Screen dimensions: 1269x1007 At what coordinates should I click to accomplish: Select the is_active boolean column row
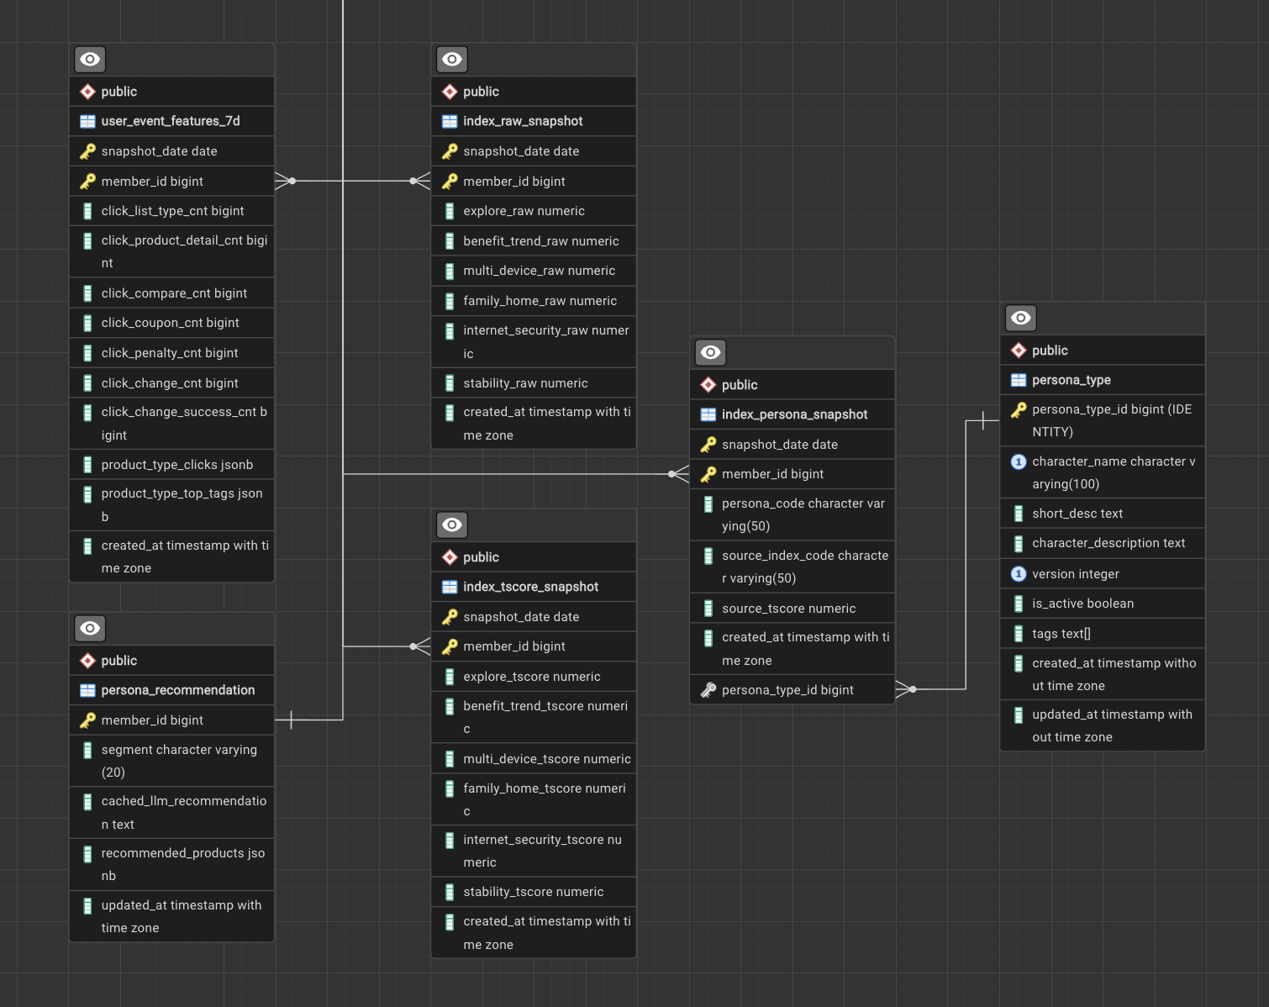(1082, 604)
